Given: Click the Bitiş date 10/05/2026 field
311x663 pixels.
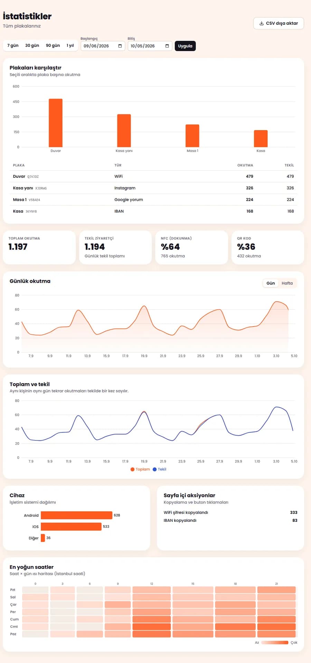Looking at the screenshot, I should [150, 46].
